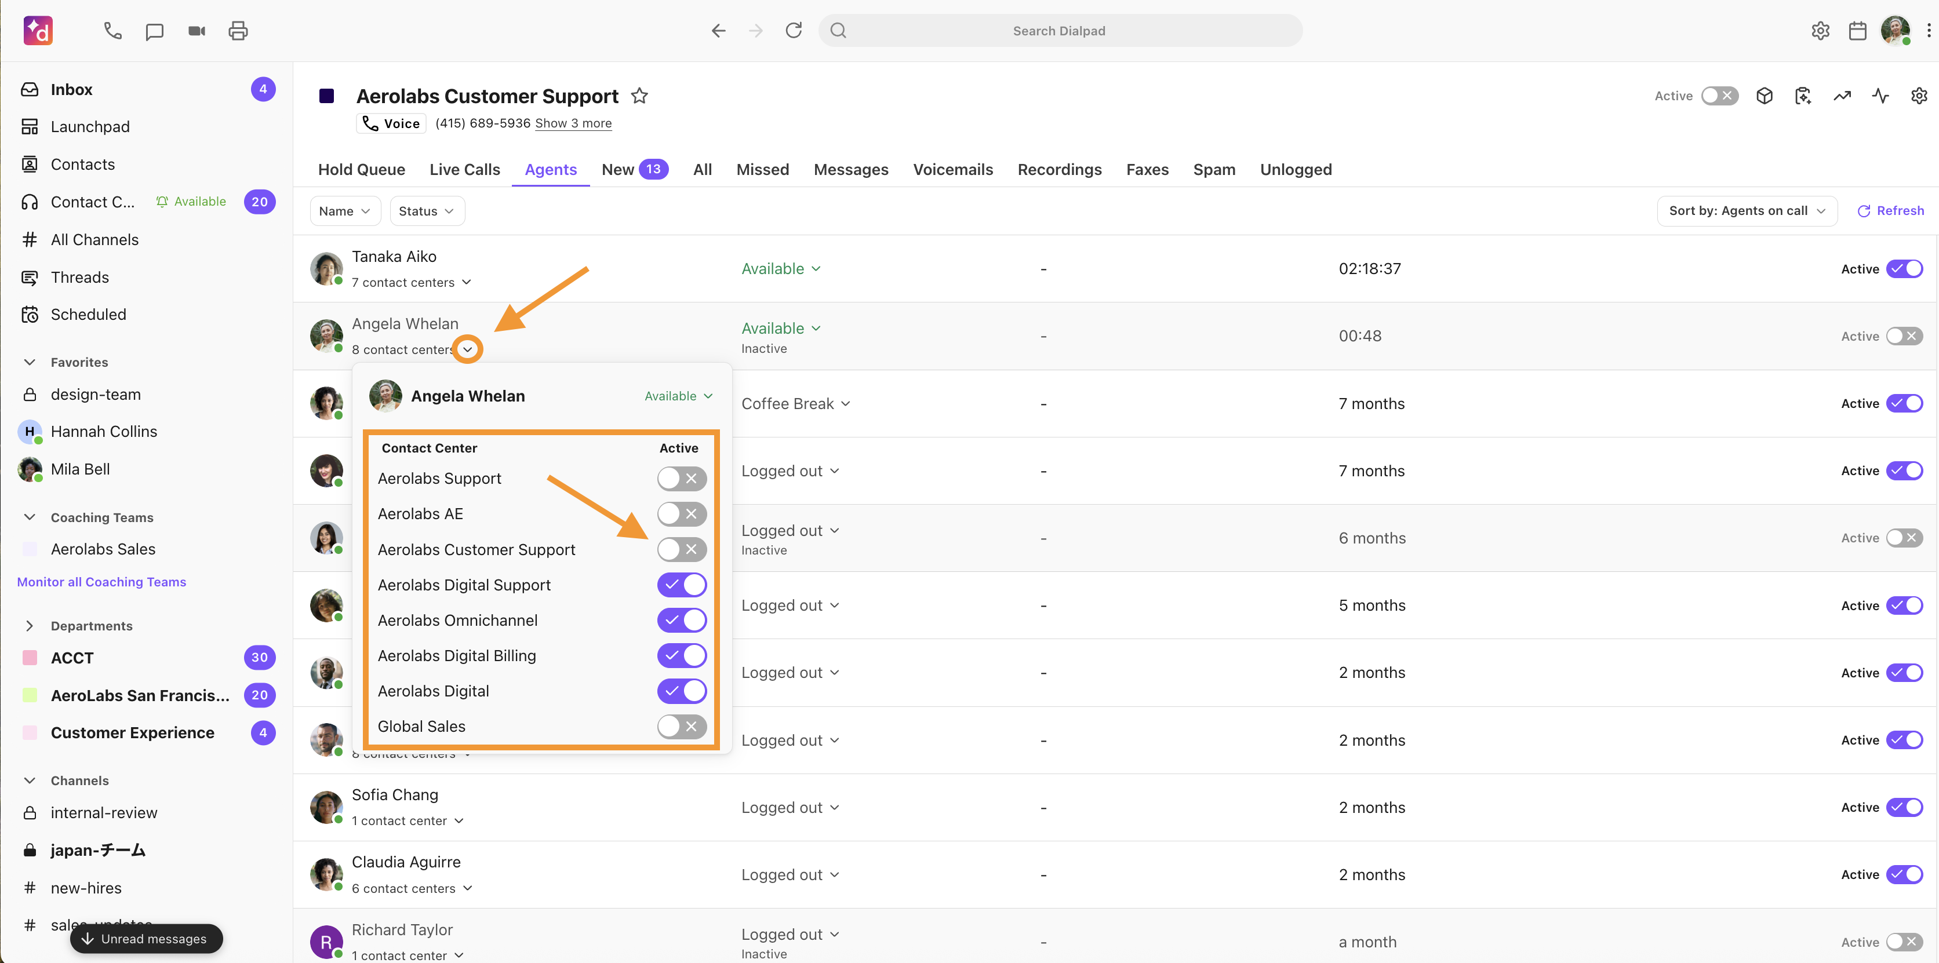
Task: Open Monitor all Coaching Teams link
Action: pyautogui.click(x=101, y=582)
